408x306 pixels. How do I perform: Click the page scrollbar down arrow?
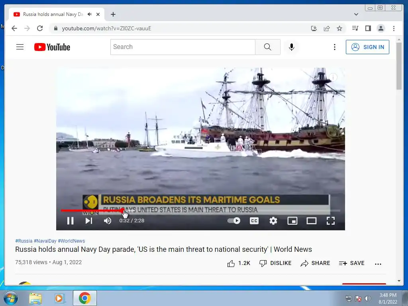399,281
